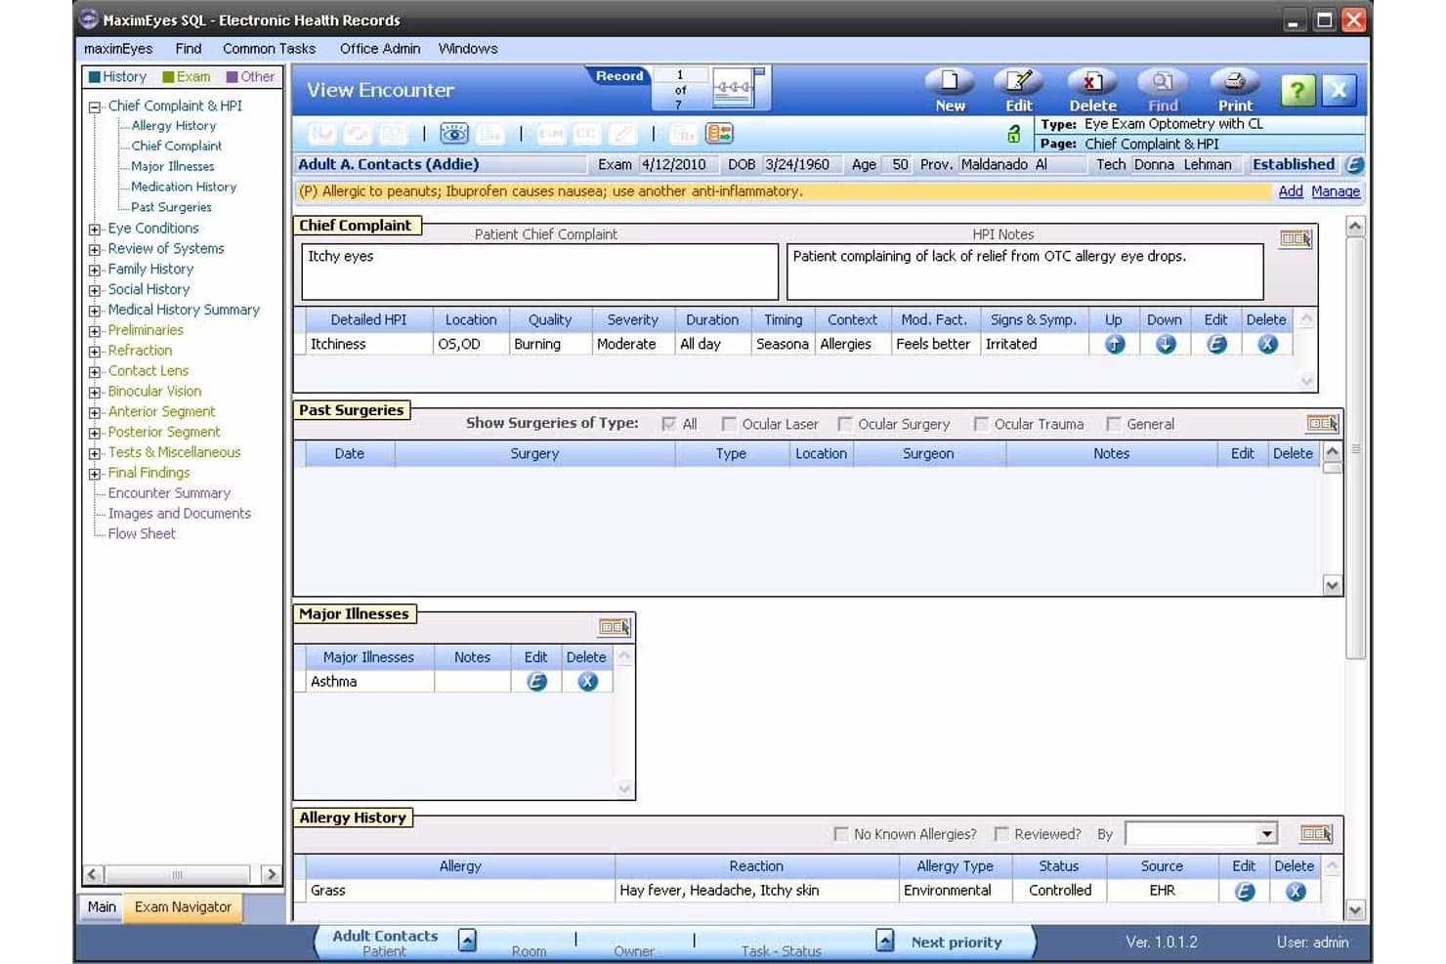Expand the Contact Lens tree node
Image resolution: width=1446 pixels, height=964 pixels.
pos(95,372)
